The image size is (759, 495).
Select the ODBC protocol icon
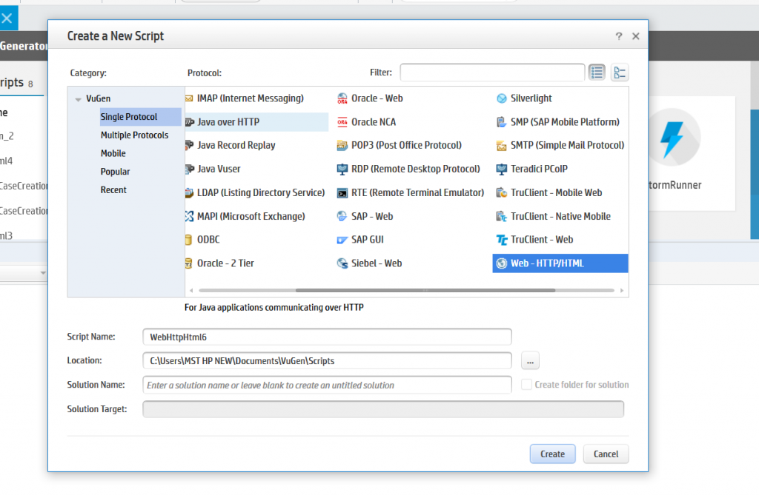(x=190, y=240)
